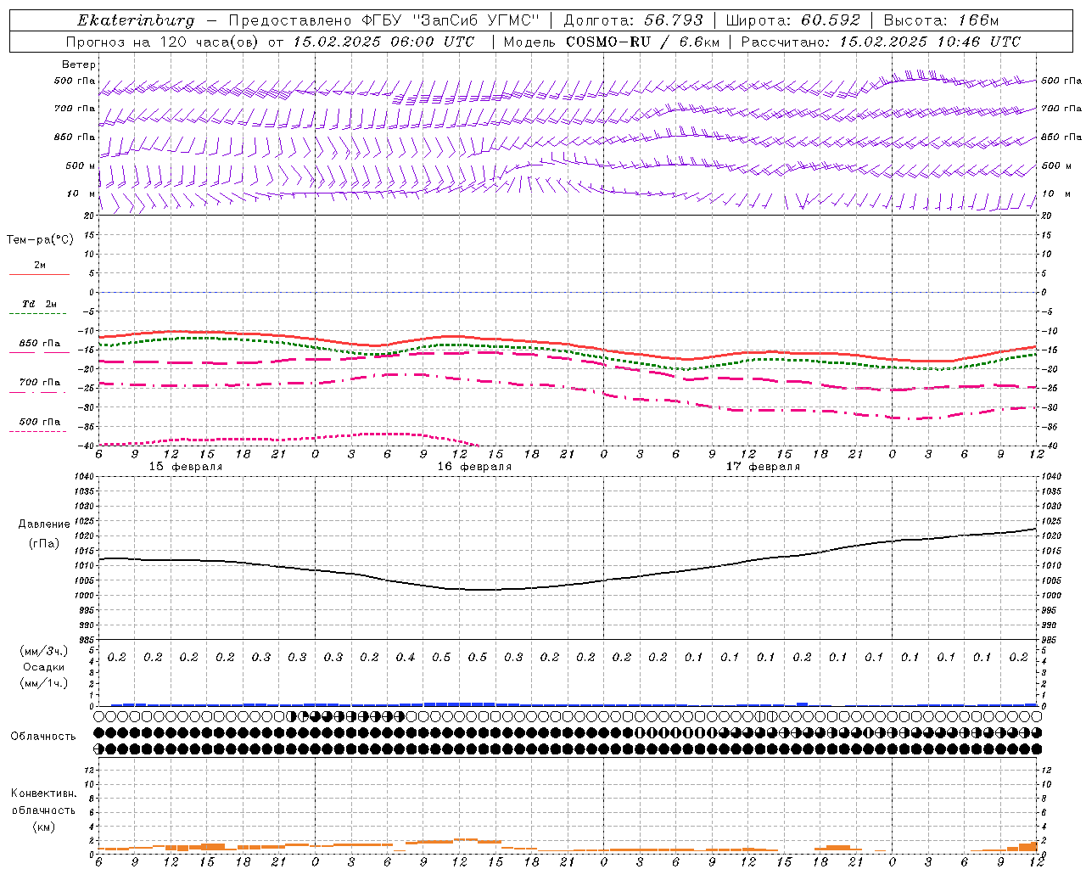Click the 'Конвективн.' convective cloud label
The height and width of the screenshot is (869, 1086).
43,793
